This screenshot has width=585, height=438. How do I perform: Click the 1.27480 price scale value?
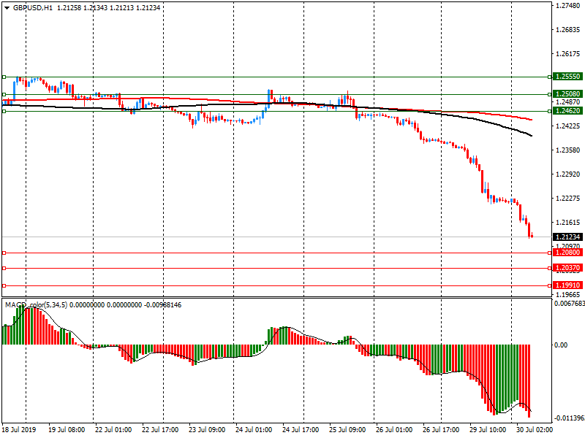[568, 6]
